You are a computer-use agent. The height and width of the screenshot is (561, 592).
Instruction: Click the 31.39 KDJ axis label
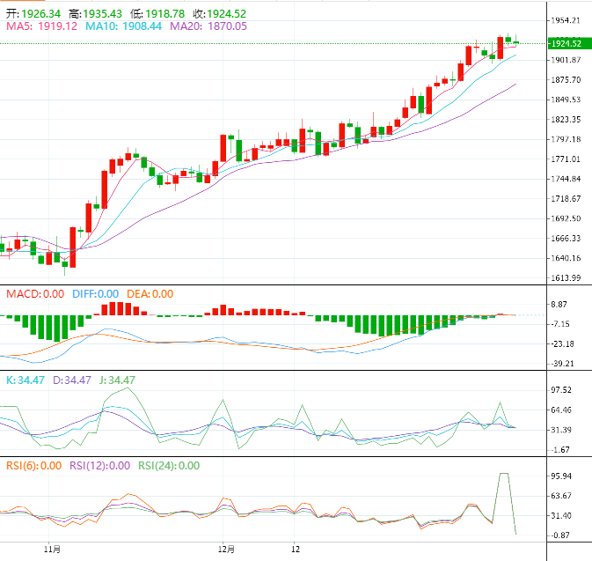561,430
